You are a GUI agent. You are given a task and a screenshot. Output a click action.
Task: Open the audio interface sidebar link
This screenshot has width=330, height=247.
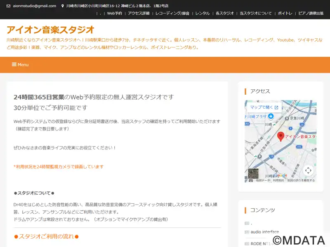(x=264, y=232)
